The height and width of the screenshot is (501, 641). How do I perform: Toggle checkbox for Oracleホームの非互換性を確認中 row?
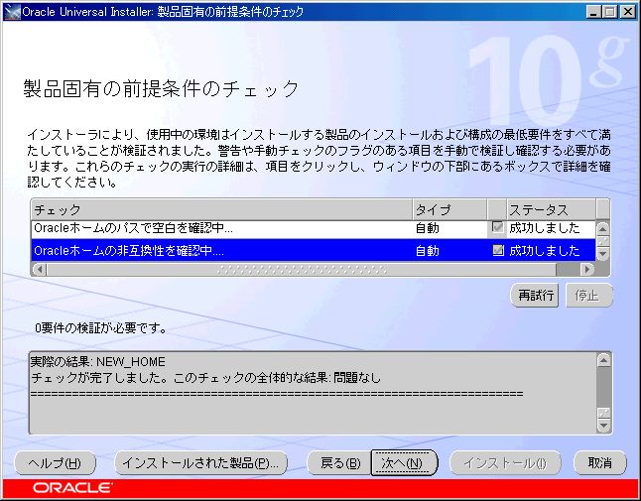(x=497, y=250)
